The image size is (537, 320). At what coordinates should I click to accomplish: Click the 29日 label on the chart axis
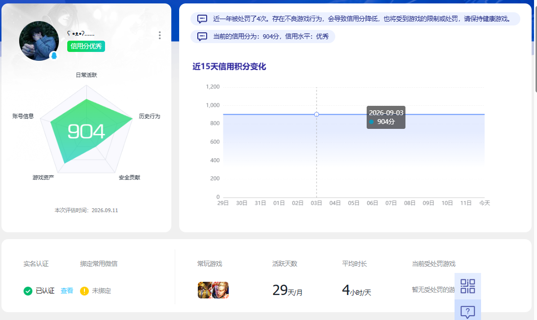223,203
